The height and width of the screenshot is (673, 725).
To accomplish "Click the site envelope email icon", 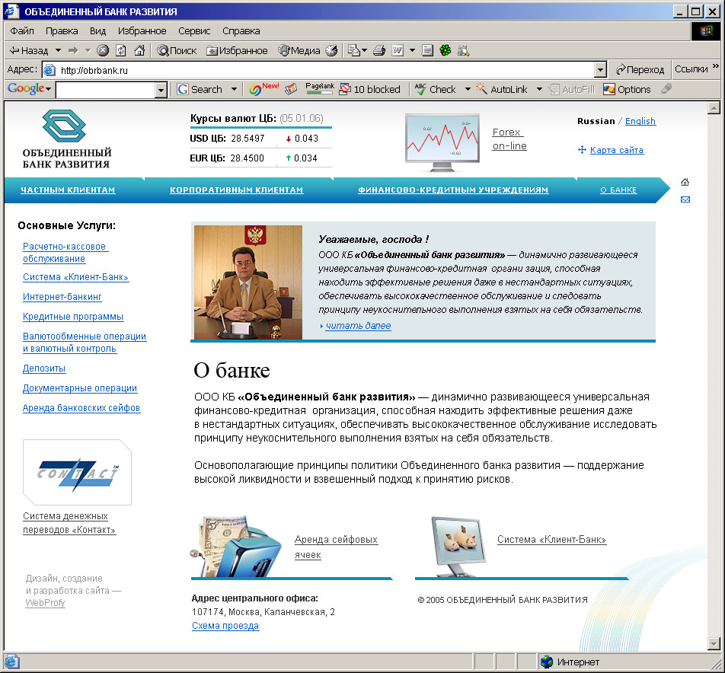I will (x=685, y=199).
